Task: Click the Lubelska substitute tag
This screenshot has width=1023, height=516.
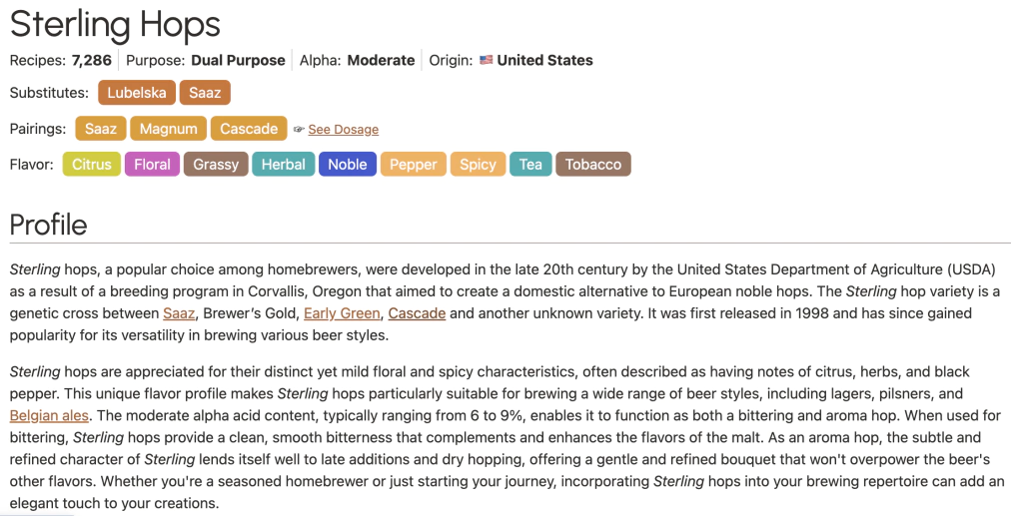Action: pos(137,93)
